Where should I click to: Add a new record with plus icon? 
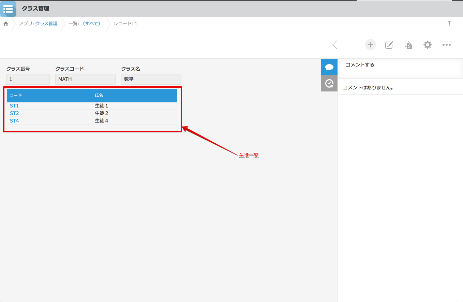[370, 45]
